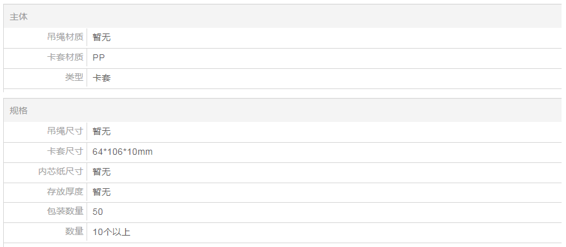Click the 暂无 value beside 吊绳材质
The height and width of the screenshot is (247, 566).
click(102, 37)
